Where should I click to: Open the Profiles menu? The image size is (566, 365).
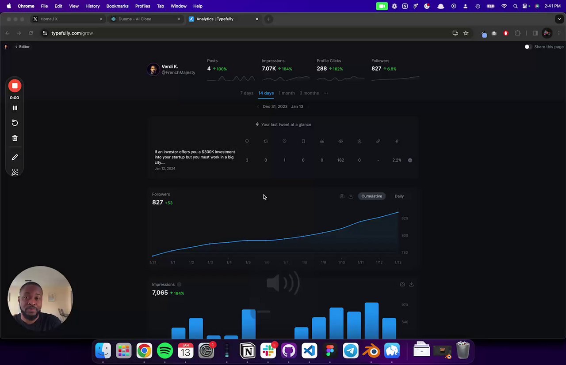(142, 6)
